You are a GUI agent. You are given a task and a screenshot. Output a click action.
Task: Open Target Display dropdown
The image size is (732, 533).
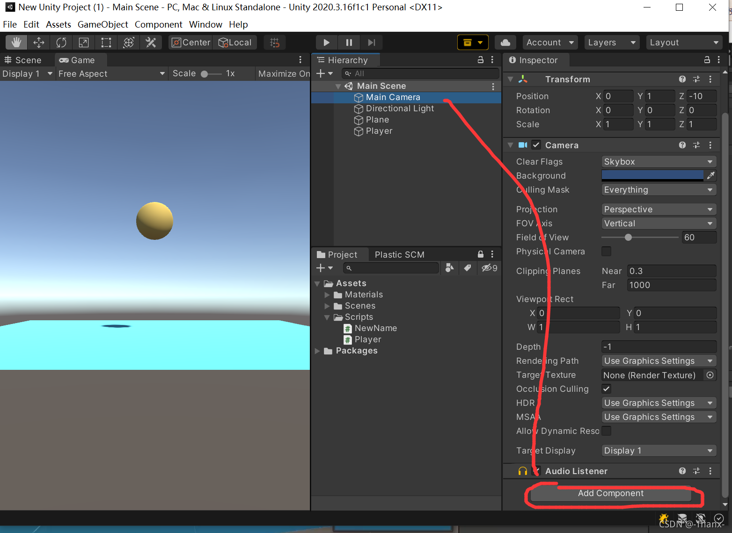click(659, 451)
